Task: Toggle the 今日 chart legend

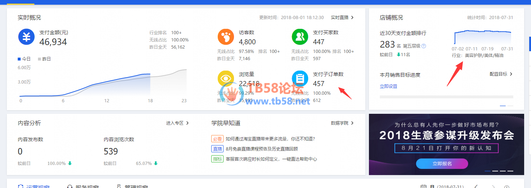Action: point(24,59)
